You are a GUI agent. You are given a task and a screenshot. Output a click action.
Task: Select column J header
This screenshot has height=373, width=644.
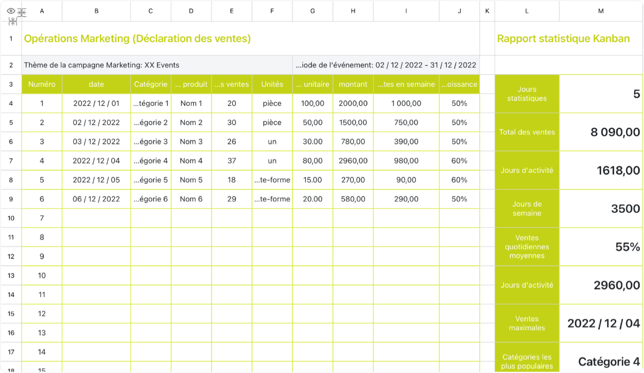459,11
